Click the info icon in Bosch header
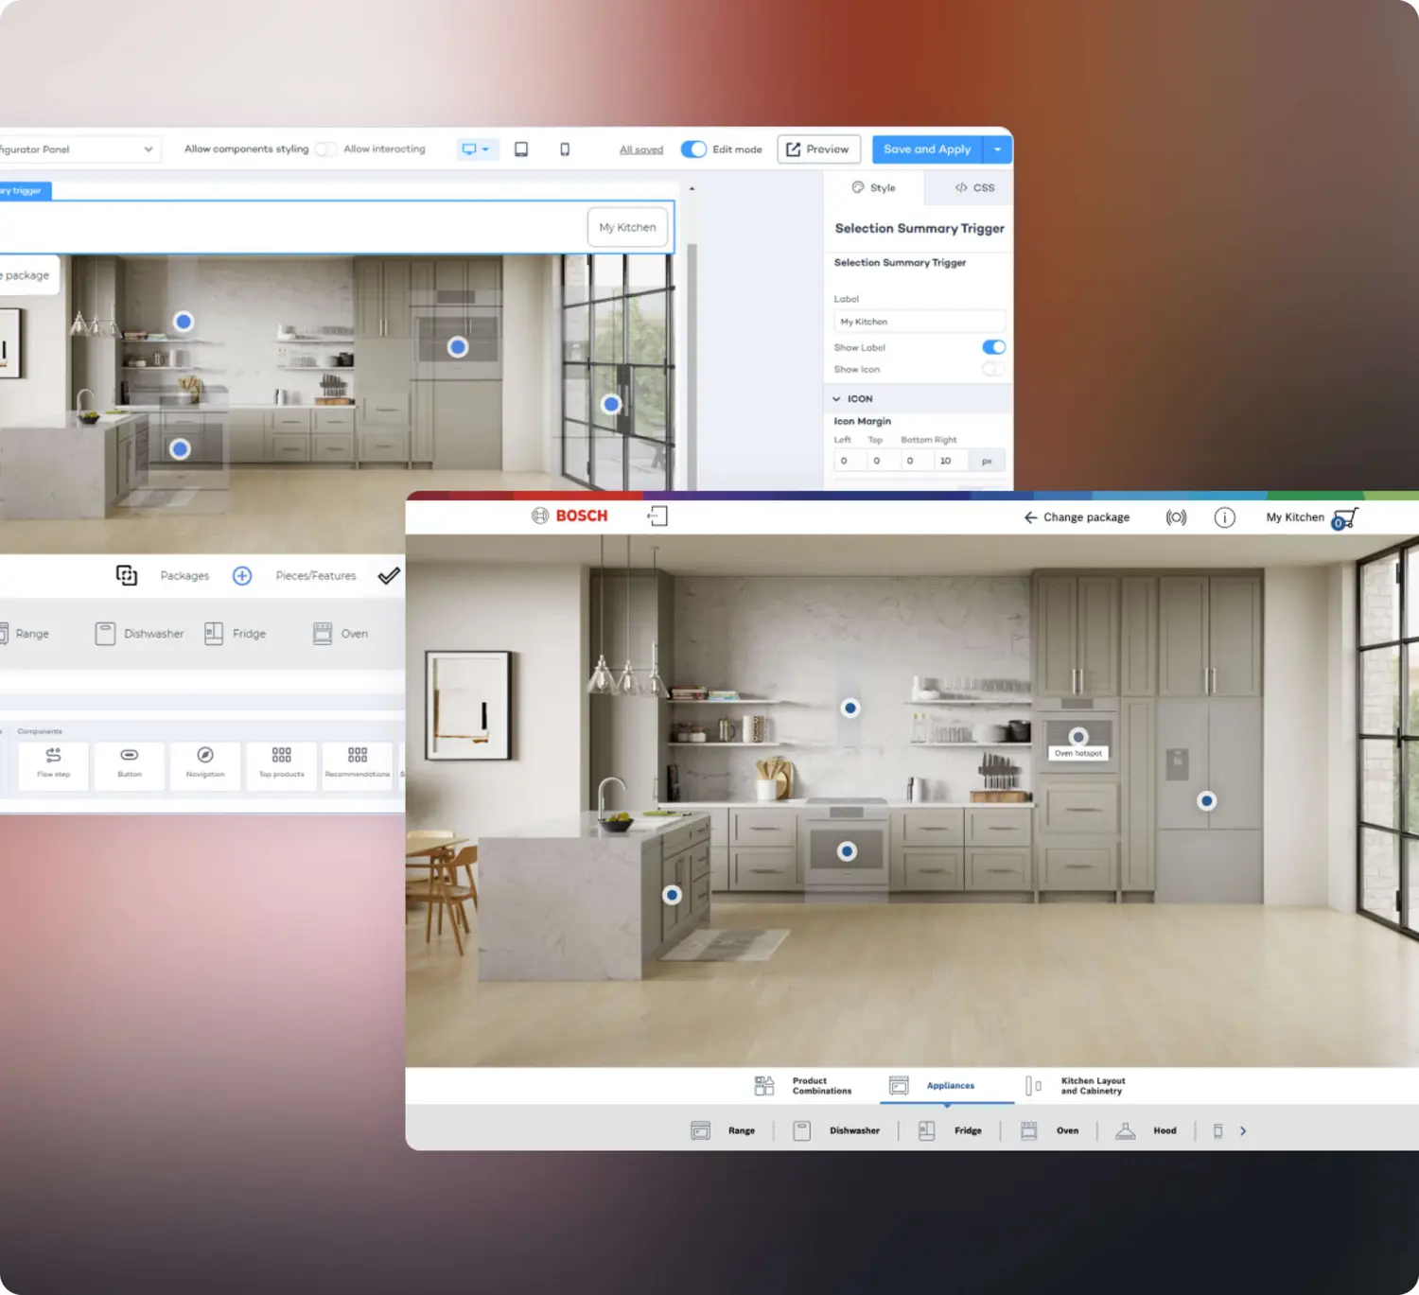Image resolution: width=1419 pixels, height=1295 pixels. point(1224,517)
